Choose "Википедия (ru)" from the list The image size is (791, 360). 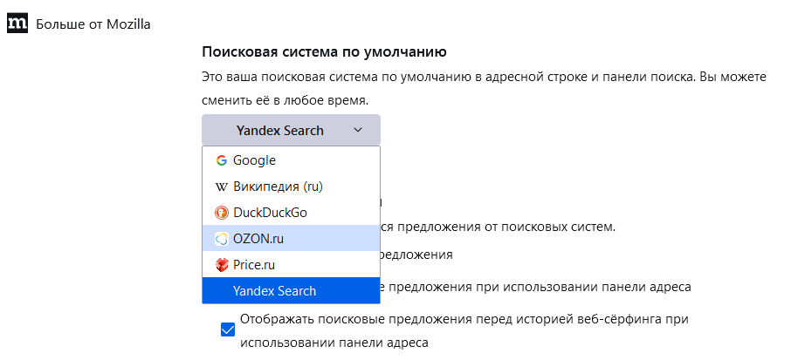click(291, 187)
